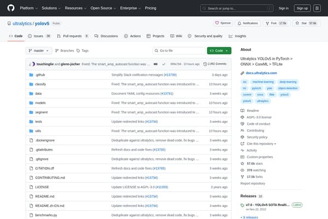Open the tests folder
The width and height of the screenshot is (328, 219).
click(38, 122)
